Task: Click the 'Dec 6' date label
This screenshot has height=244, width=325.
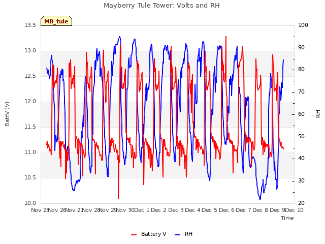Action: pyautogui.click(x=226, y=210)
